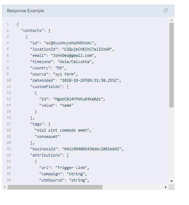Click the dateAdded timestamp value
The image size is (189, 205).
pyautogui.click(x=89, y=80)
